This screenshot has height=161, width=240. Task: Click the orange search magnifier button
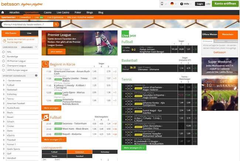(x=56, y=24)
